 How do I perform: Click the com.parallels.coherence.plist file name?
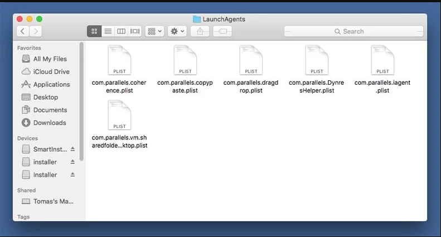point(119,86)
